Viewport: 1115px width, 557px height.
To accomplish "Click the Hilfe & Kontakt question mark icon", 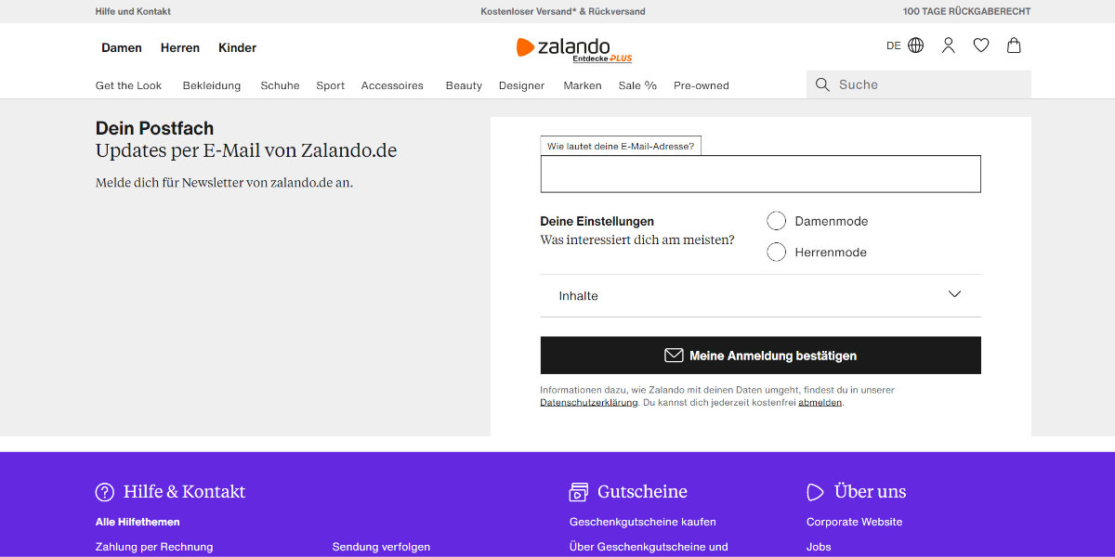I will click(x=105, y=492).
